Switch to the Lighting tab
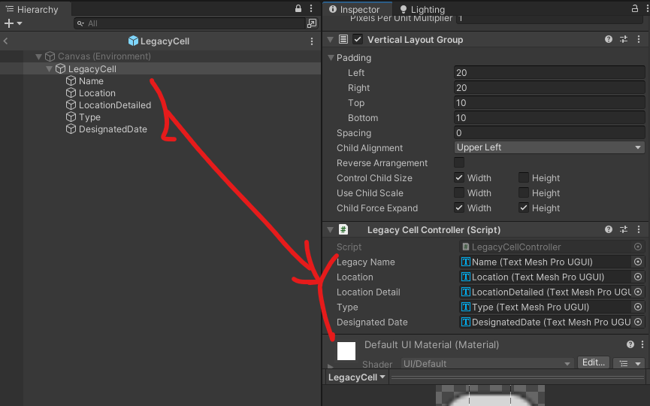650x406 pixels. tap(422, 9)
